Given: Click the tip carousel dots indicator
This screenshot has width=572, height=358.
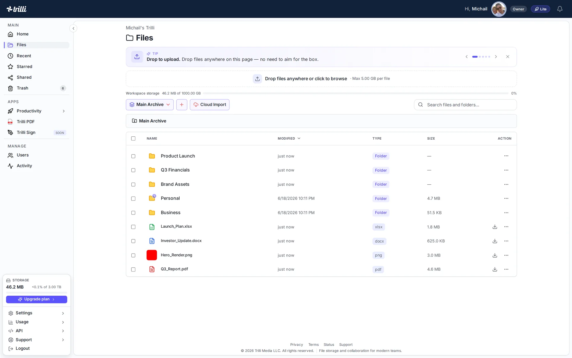Looking at the screenshot, I should (481, 57).
